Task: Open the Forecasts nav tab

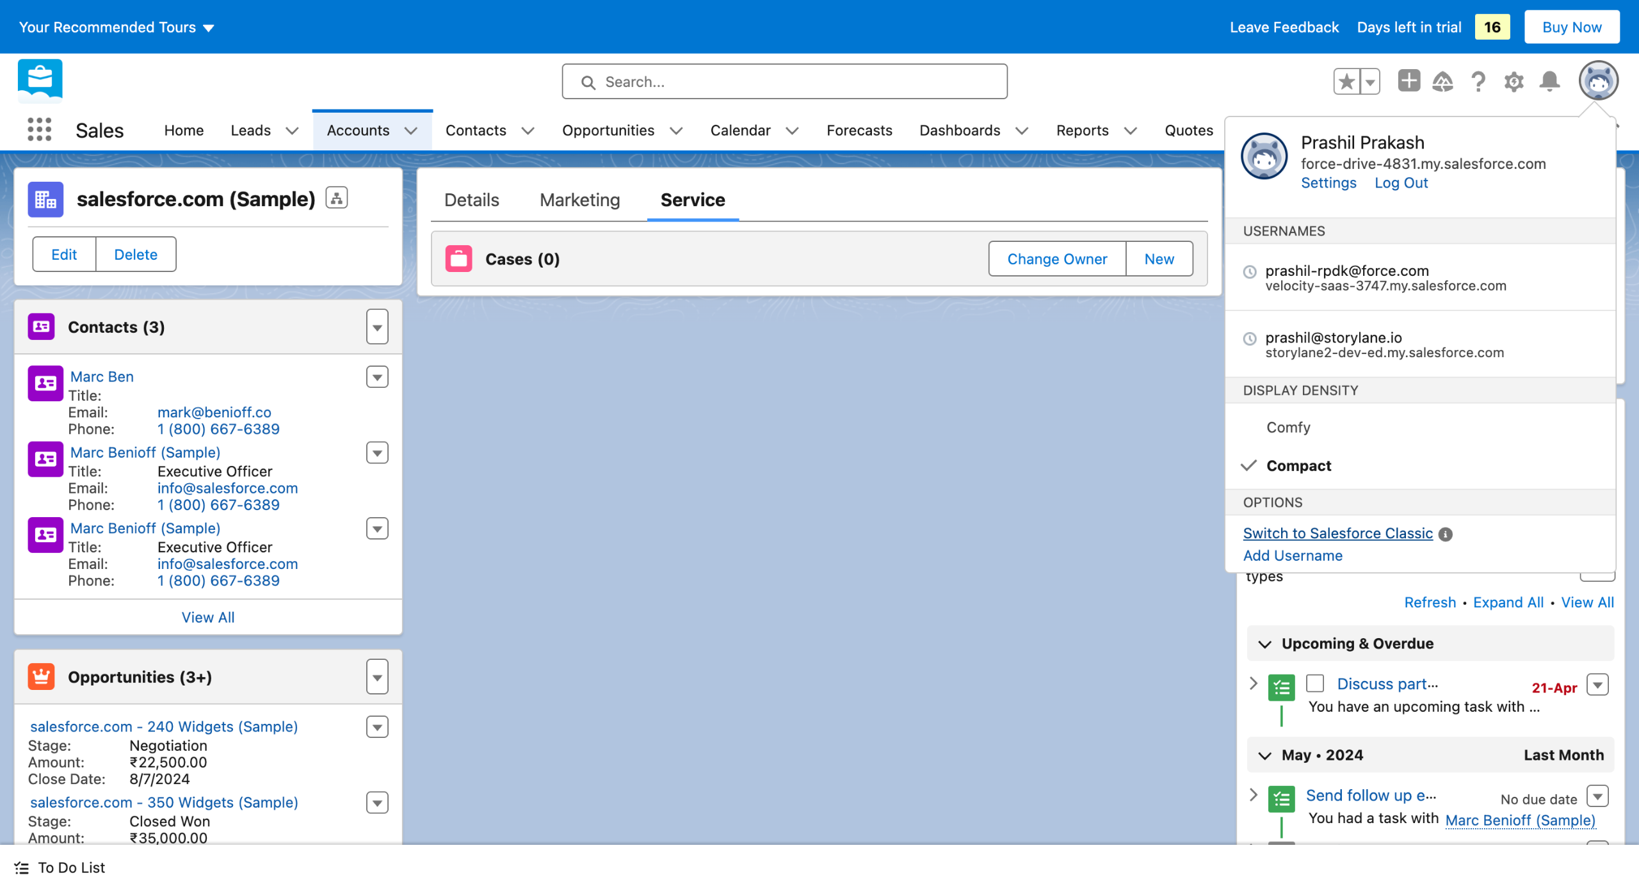Action: [x=859, y=130]
